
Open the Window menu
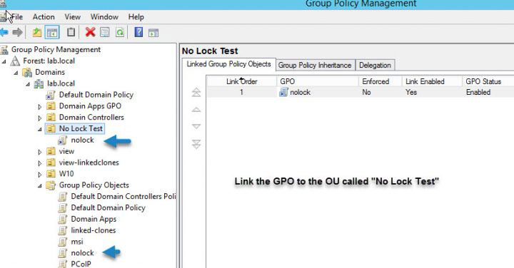tap(104, 16)
